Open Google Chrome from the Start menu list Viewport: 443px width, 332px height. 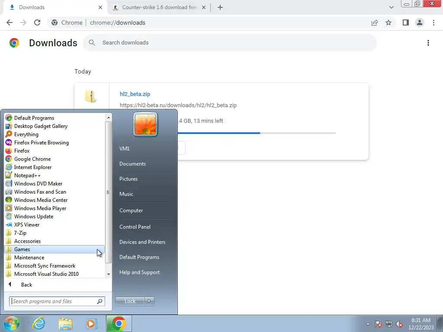[32, 159]
